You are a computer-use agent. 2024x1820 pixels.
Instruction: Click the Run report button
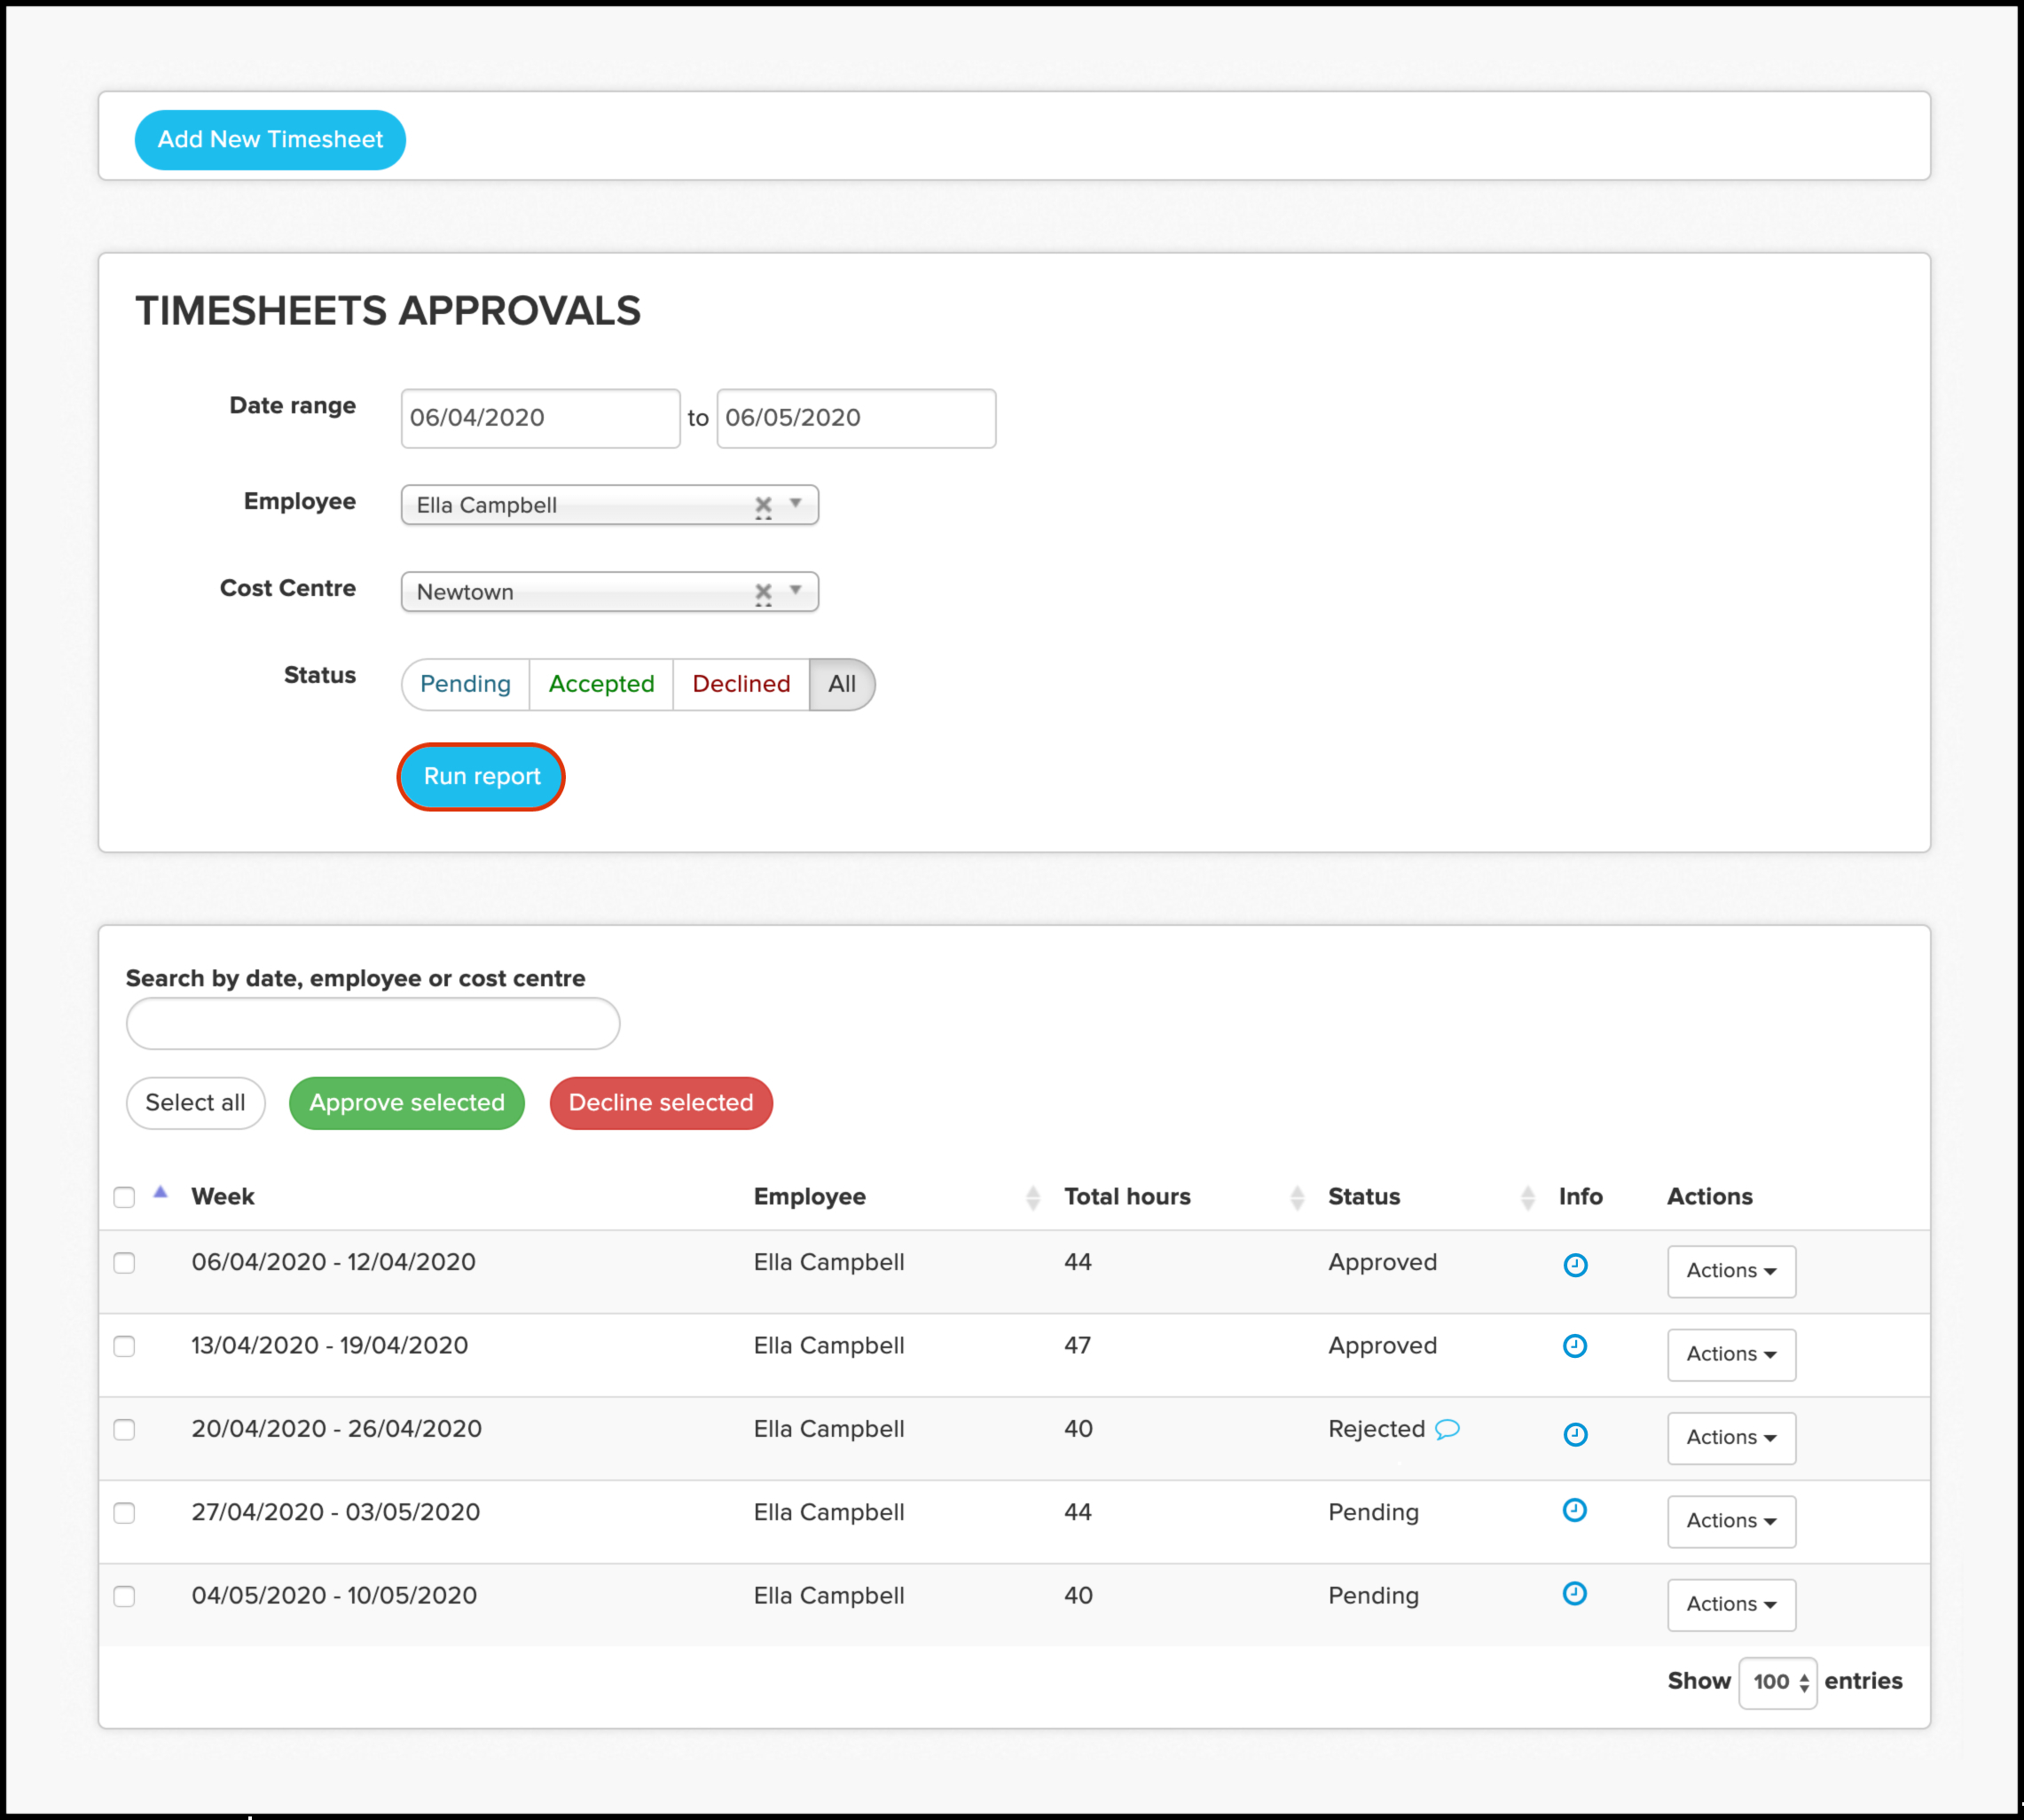coord(481,776)
